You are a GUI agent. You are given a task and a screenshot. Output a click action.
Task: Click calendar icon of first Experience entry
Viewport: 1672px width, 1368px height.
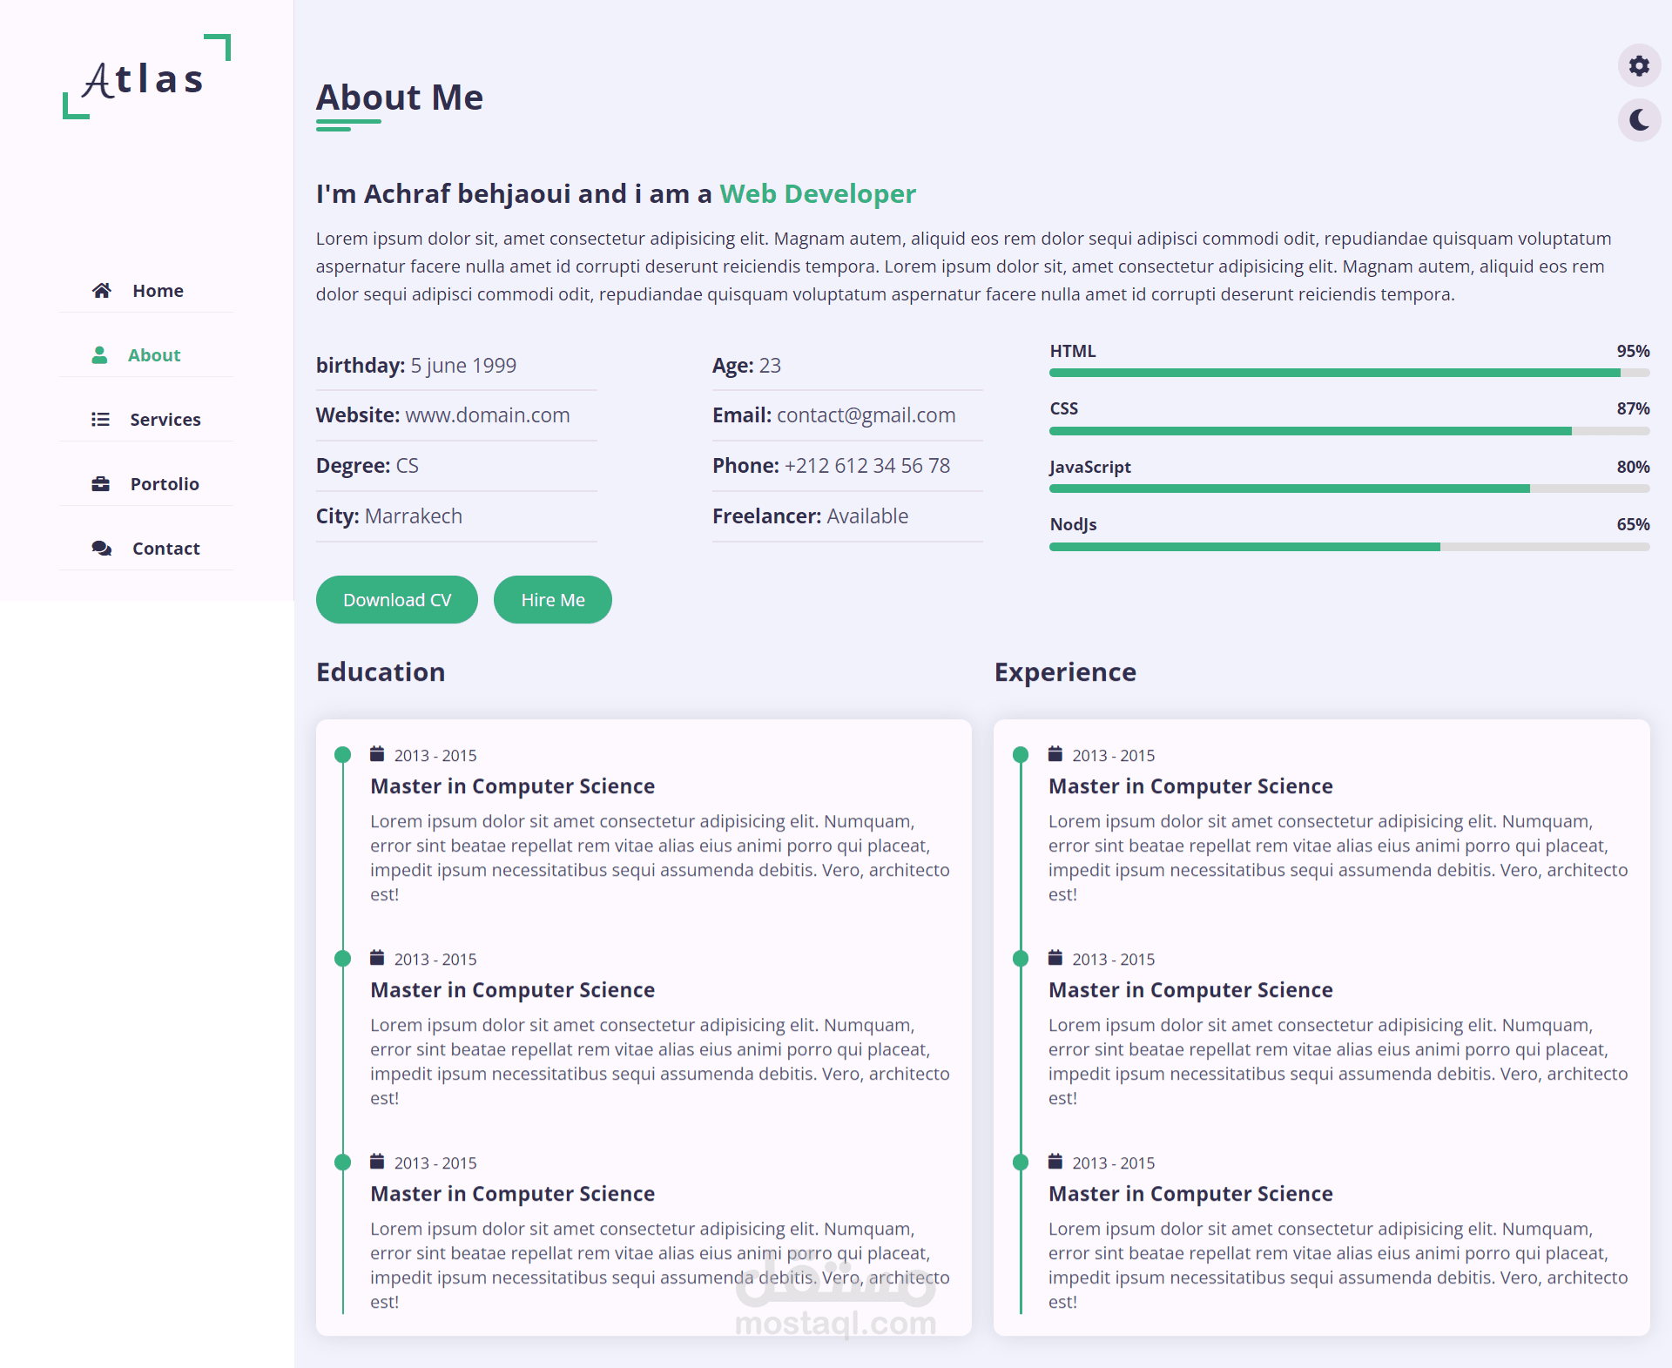(1055, 754)
